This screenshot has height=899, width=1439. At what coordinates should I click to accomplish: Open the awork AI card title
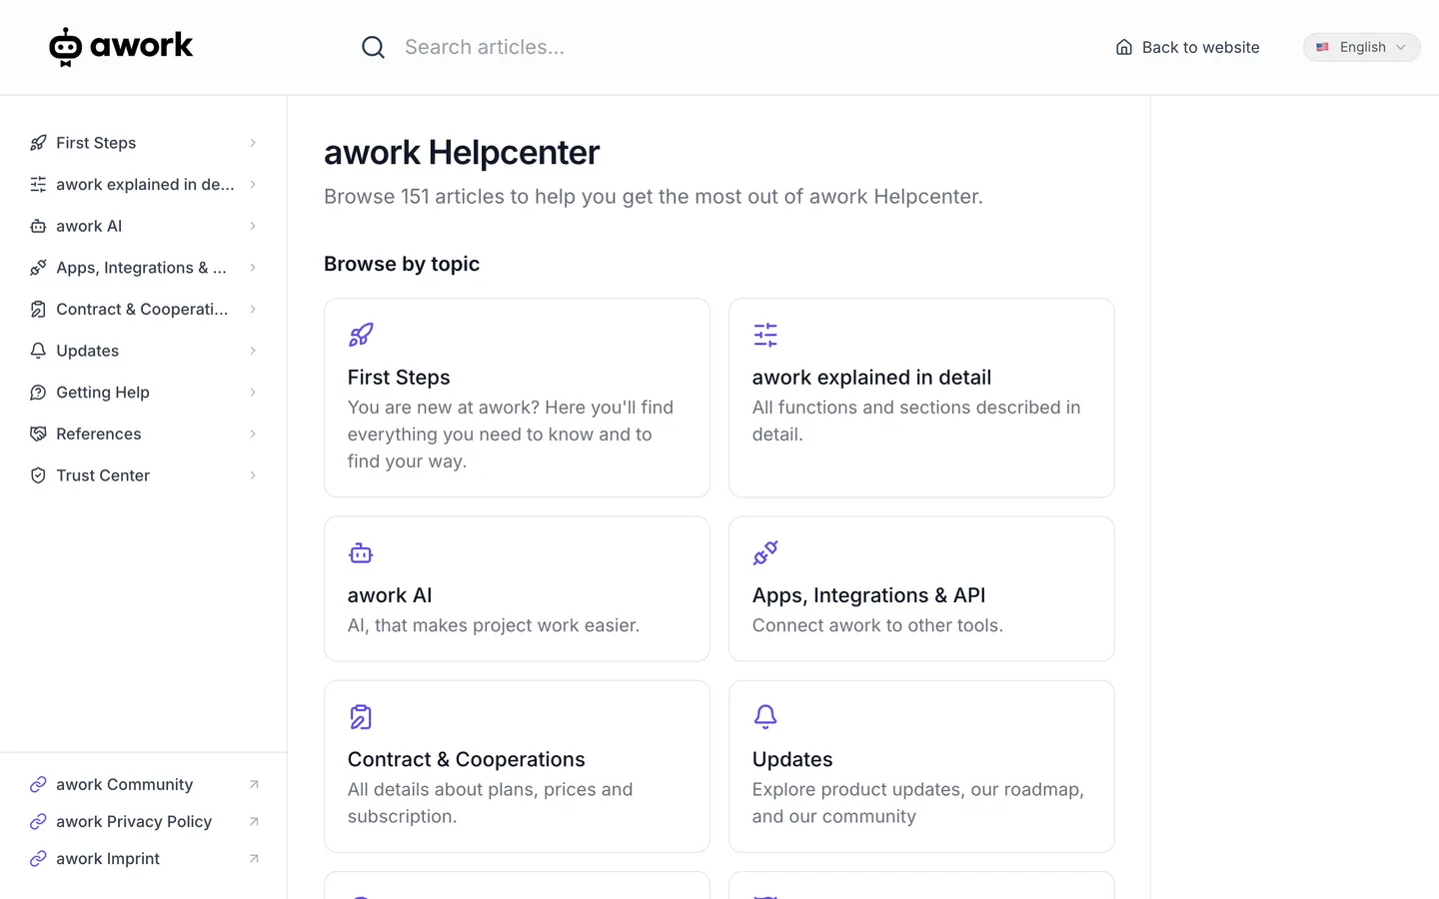coord(390,595)
